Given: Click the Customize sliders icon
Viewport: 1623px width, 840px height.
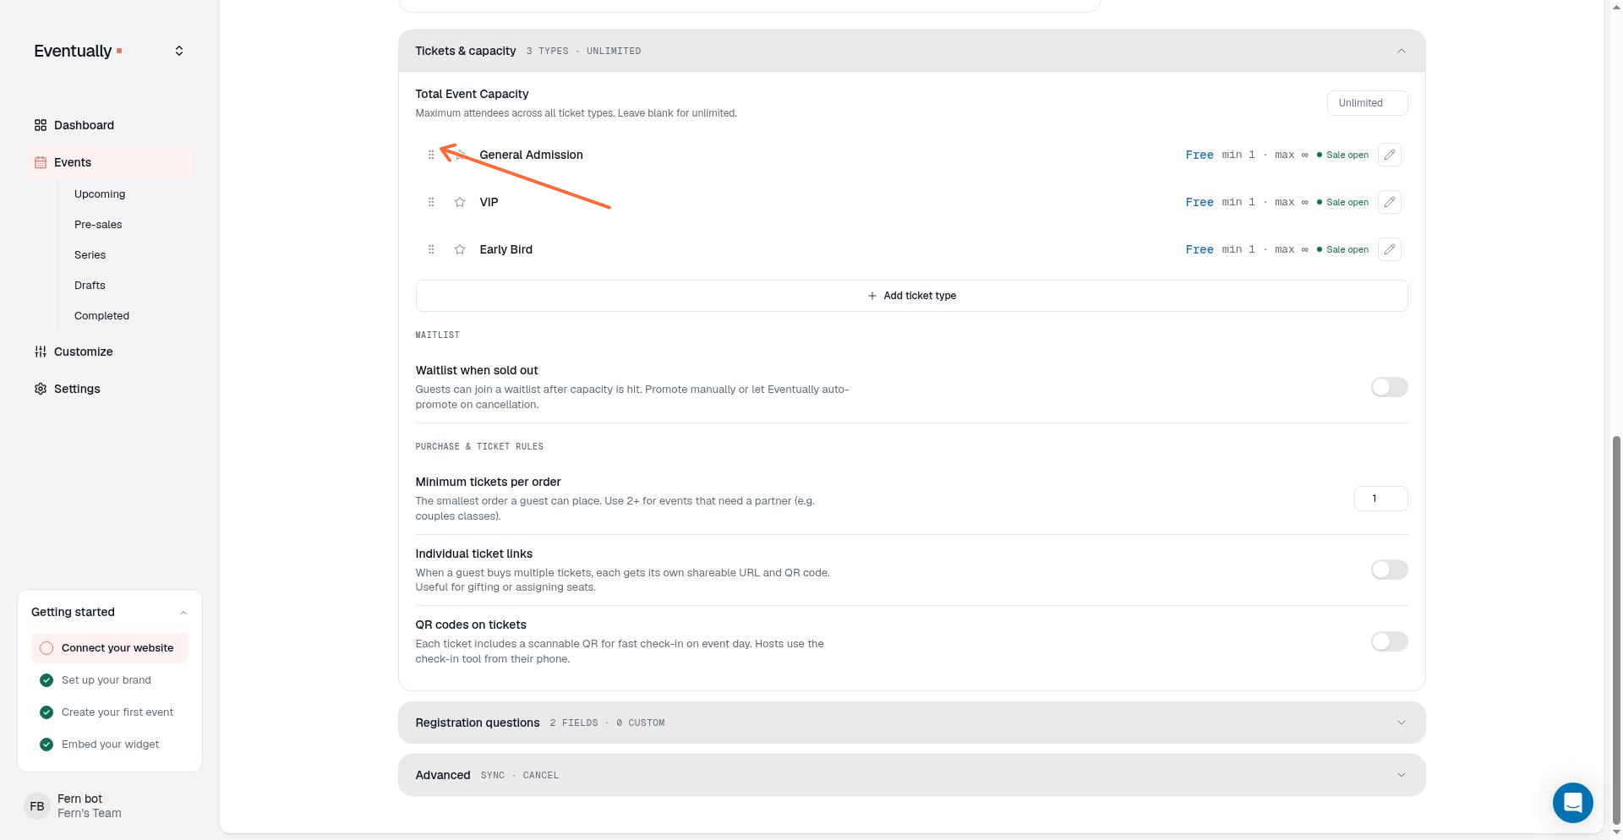Looking at the screenshot, I should pos(41,352).
